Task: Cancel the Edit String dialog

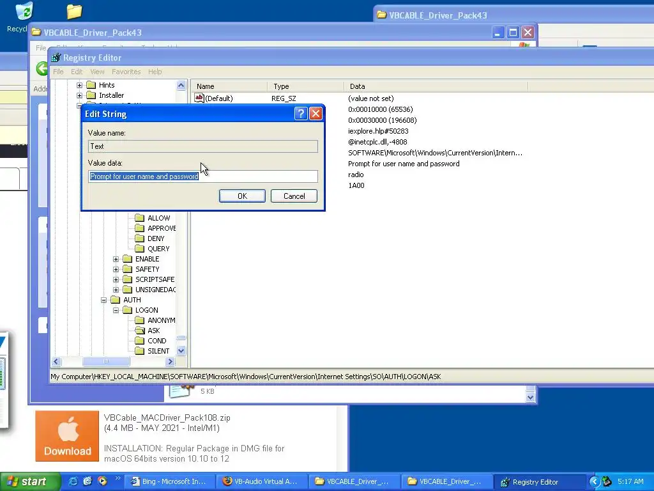Action: pyautogui.click(x=294, y=196)
